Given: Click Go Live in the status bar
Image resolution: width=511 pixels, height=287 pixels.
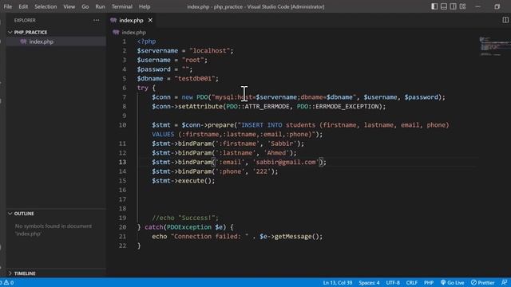Looking at the screenshot, I should pos(453,282).
